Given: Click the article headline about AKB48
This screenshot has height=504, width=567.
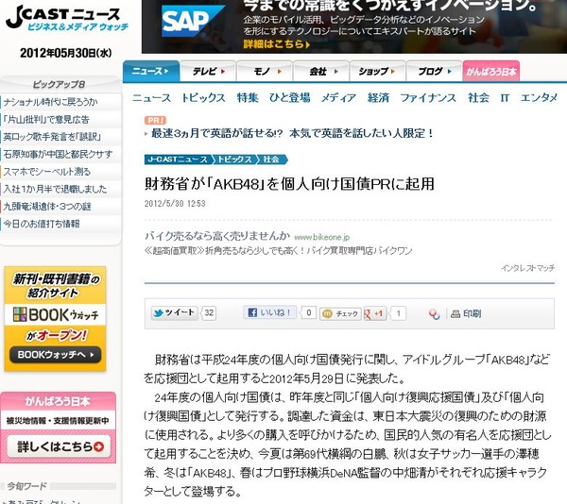Looking at the screenshot, I should point(289,184).
